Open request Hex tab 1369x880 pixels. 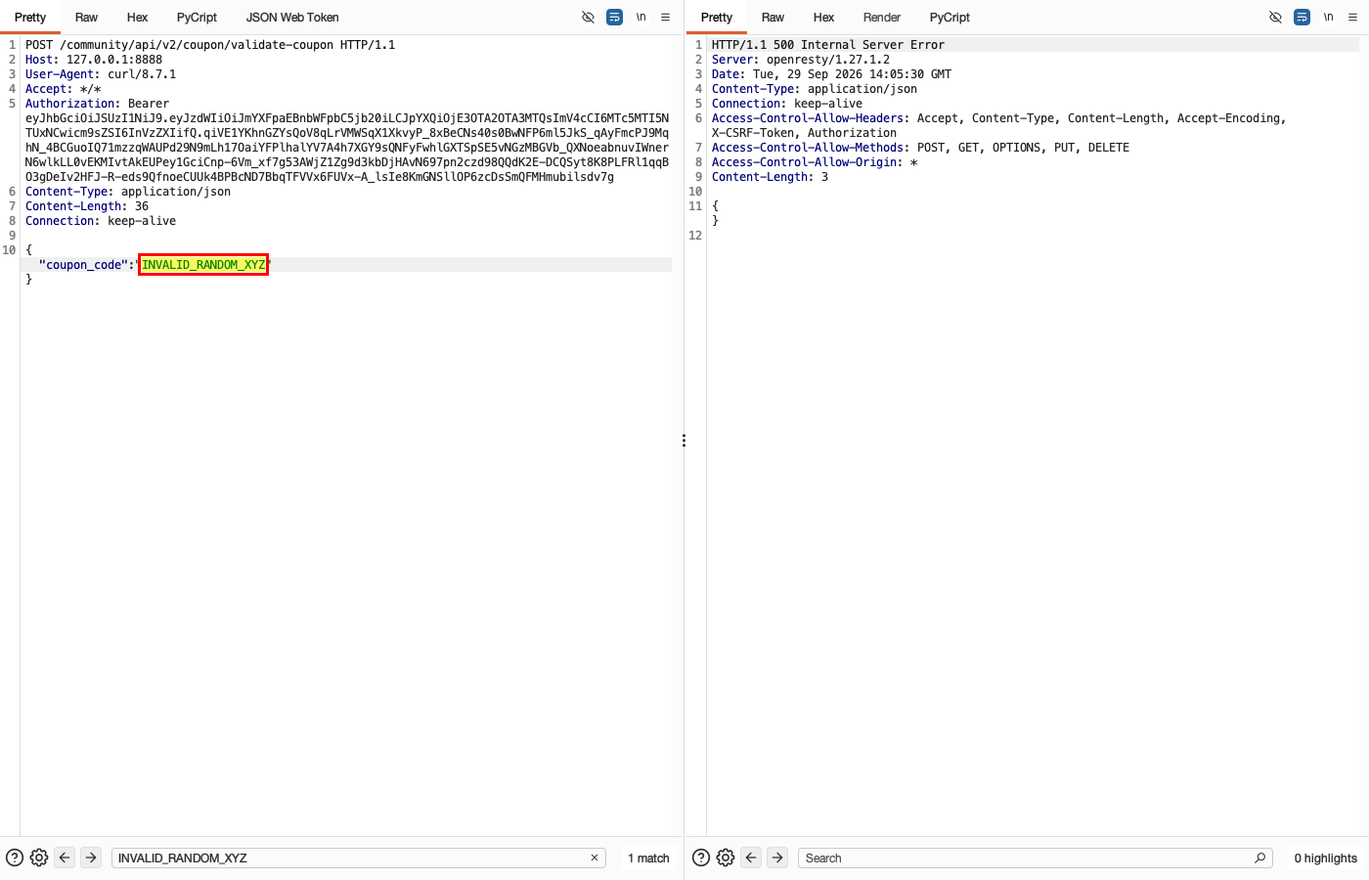pos(137,18)
